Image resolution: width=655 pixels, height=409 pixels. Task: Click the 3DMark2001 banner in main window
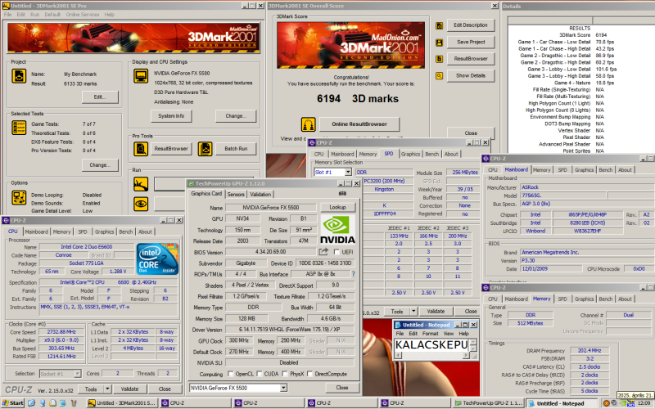pyautogui.click(x=133, y=38)
